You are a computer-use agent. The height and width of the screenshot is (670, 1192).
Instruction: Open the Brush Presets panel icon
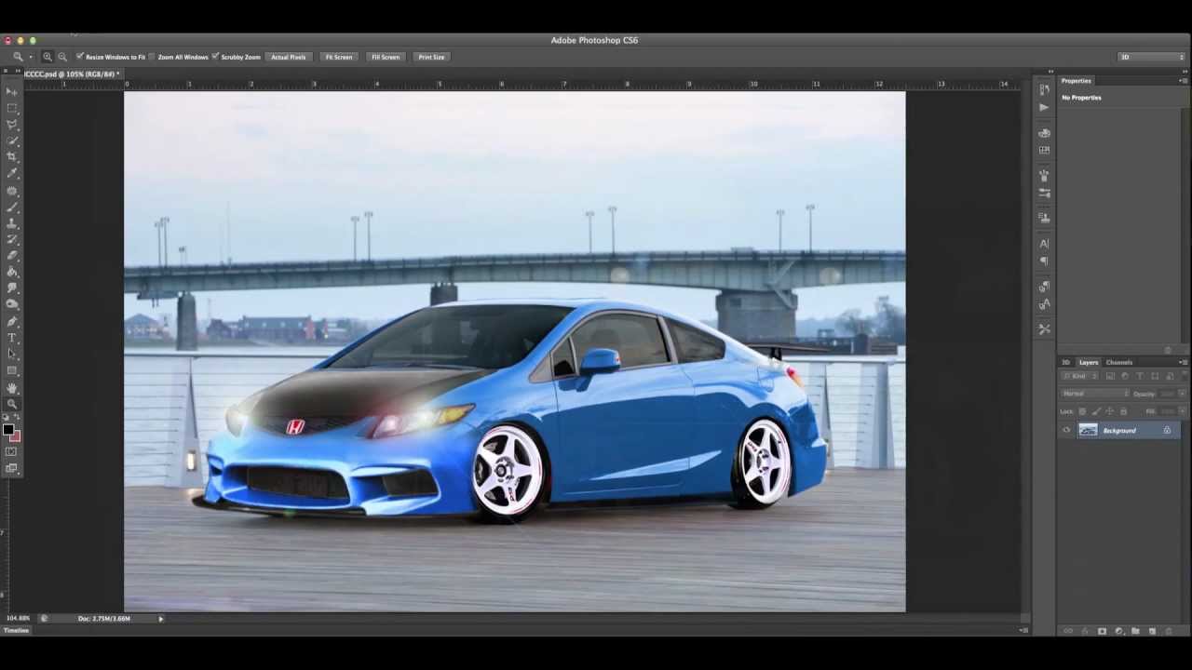(x=1044, y=193)
